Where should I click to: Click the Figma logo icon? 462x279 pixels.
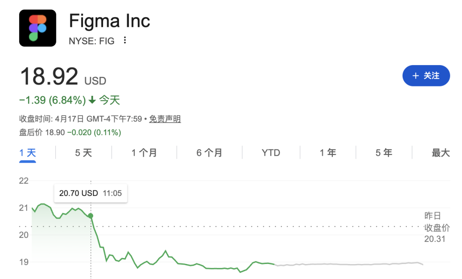pyautogui.click(x=38, y=28)
